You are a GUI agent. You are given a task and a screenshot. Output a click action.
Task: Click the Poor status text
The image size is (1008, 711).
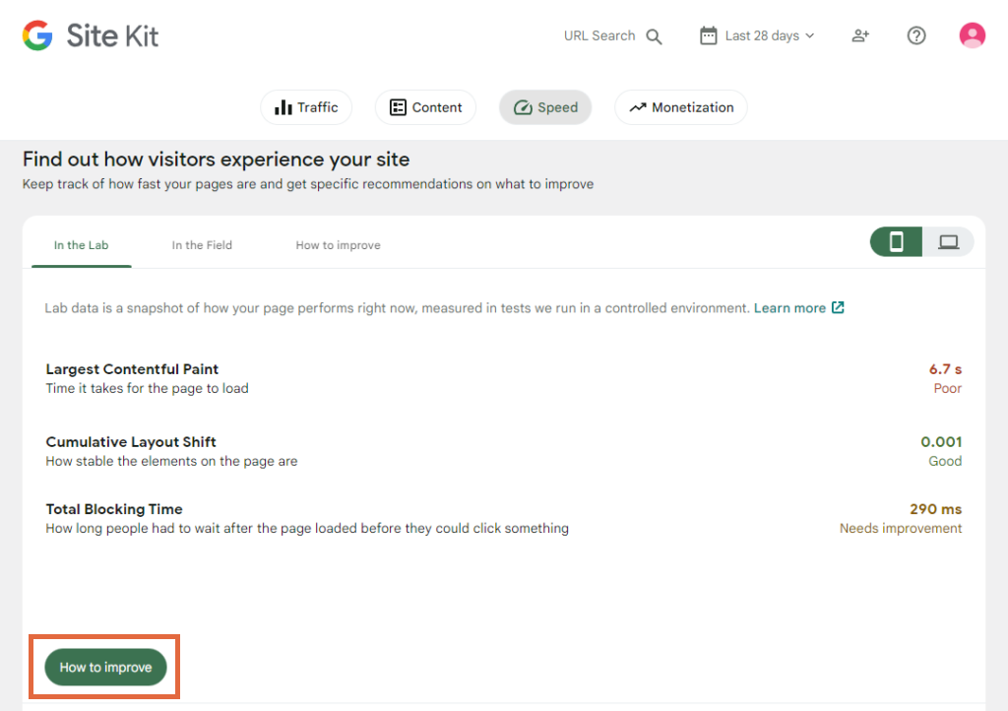pyautogui.click(x=948, y=388)
